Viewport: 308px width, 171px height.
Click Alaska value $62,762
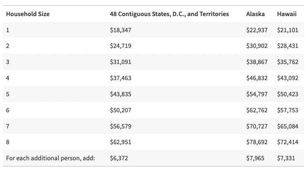[257, 110]
